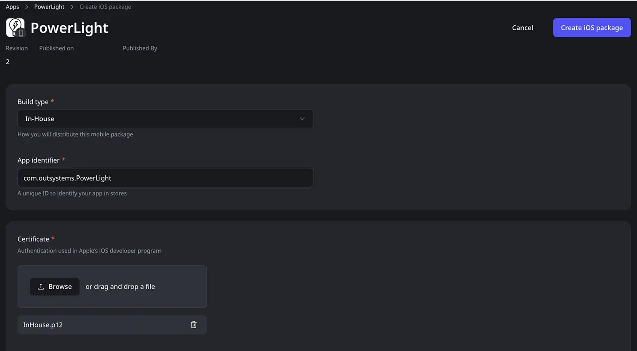This screenshot has height=351, width=637.
Task: Click the chevron on the Build type field
Action: point(302,118)
